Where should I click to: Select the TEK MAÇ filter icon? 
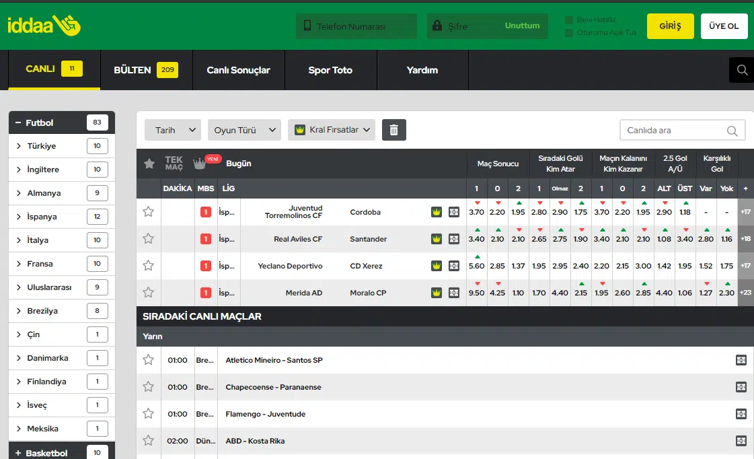174,164
